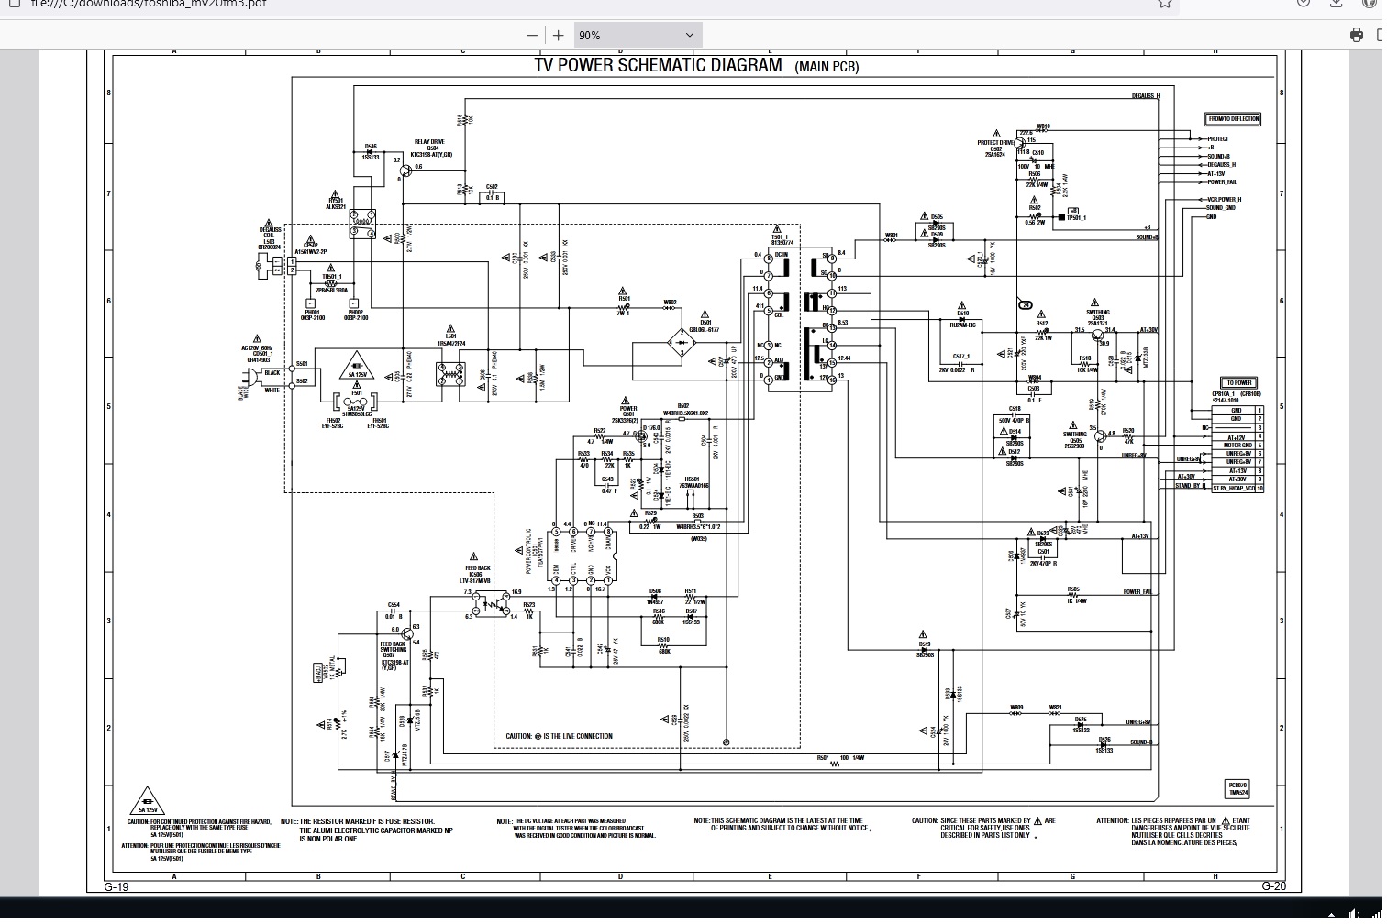
Task: Click the "RELAY DRIVE" transistor label
Action: pos(429,142)
